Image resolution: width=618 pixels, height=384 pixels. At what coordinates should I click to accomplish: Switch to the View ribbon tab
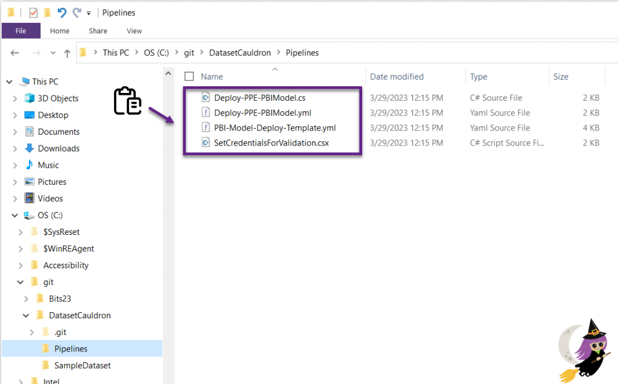tap(134, 31)
